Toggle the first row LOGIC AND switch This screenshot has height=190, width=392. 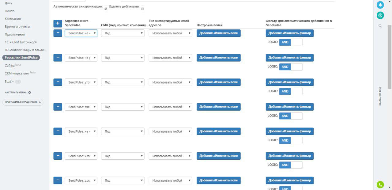pos(291,42)
